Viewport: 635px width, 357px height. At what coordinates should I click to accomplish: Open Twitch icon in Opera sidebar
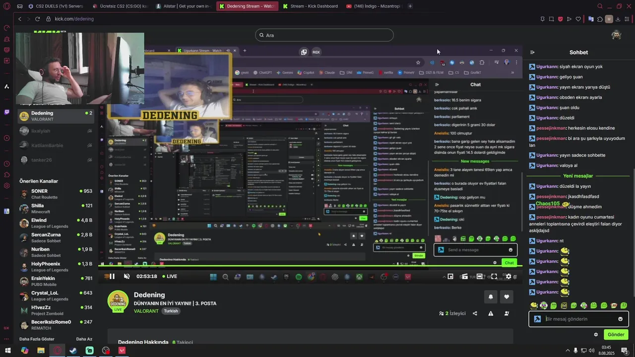[x=6, y=112]
